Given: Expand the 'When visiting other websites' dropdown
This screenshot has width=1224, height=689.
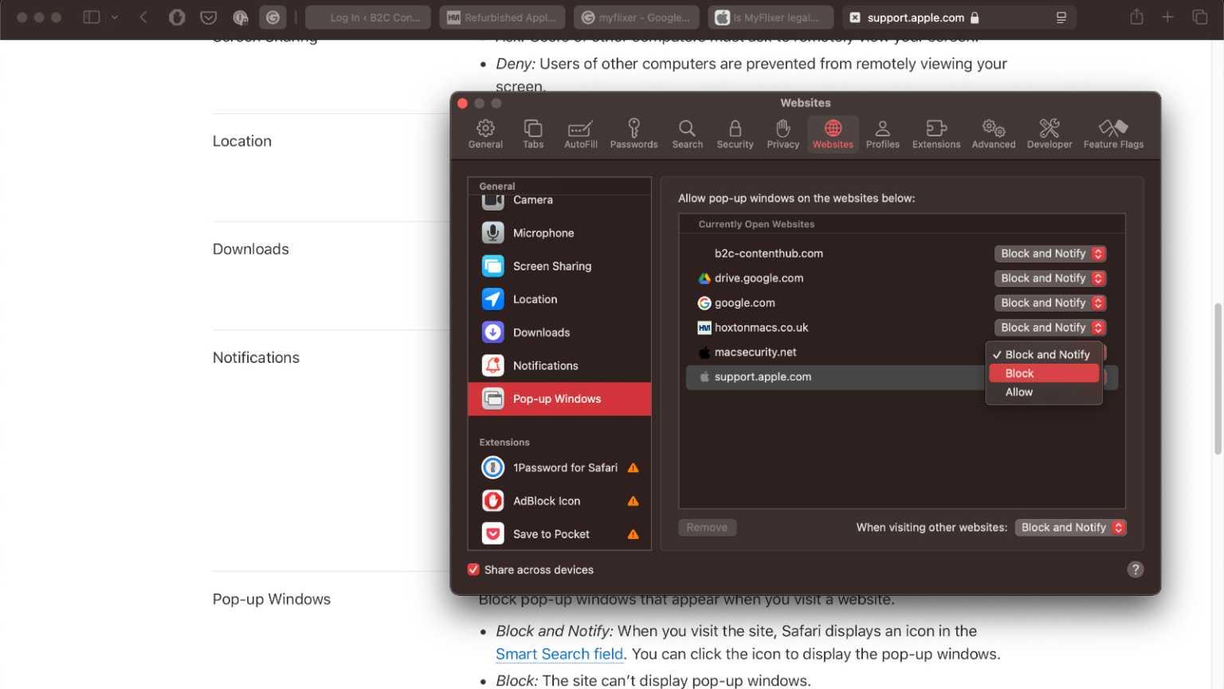Looking at the screenshot, I should 1070,528.
